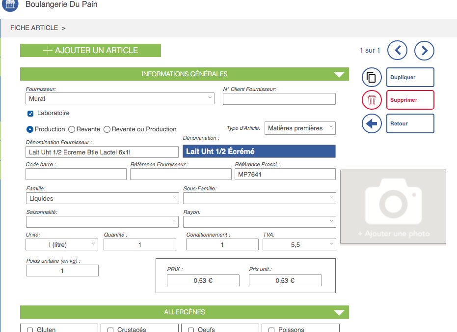Click the FICHE ARTICLE breadcrumb
Viewport: 457px width, 332px height.
point(34,28)
